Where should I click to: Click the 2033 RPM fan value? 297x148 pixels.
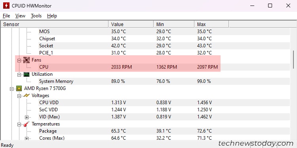122,67
